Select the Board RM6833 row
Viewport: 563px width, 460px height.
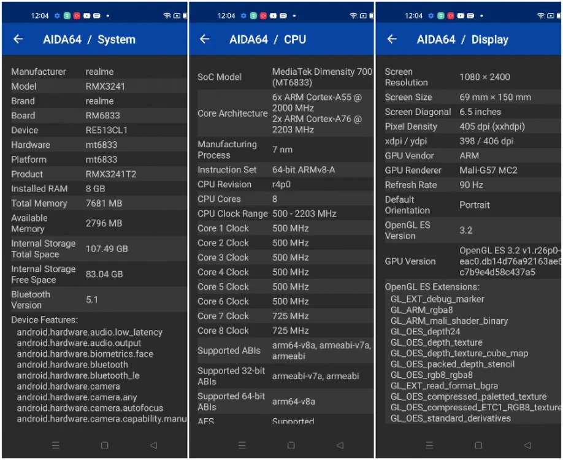click(x=99, y=115)
